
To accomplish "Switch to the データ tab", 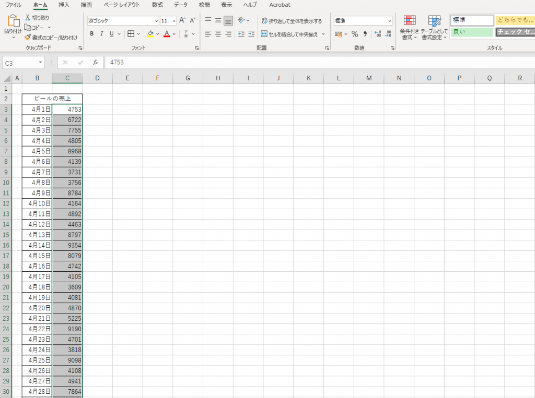I will tap(181, 5).
